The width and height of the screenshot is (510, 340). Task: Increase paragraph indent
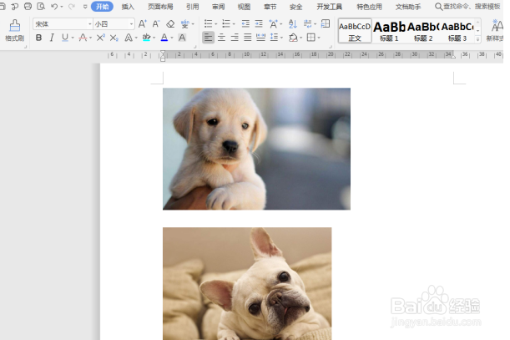(x=259, y=23)
